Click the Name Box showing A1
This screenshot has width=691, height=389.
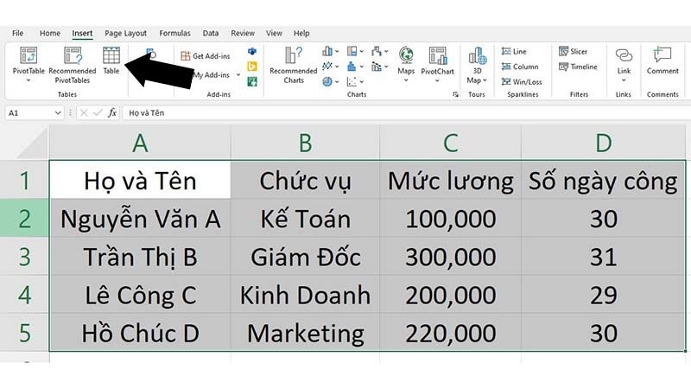click(29, 113)
